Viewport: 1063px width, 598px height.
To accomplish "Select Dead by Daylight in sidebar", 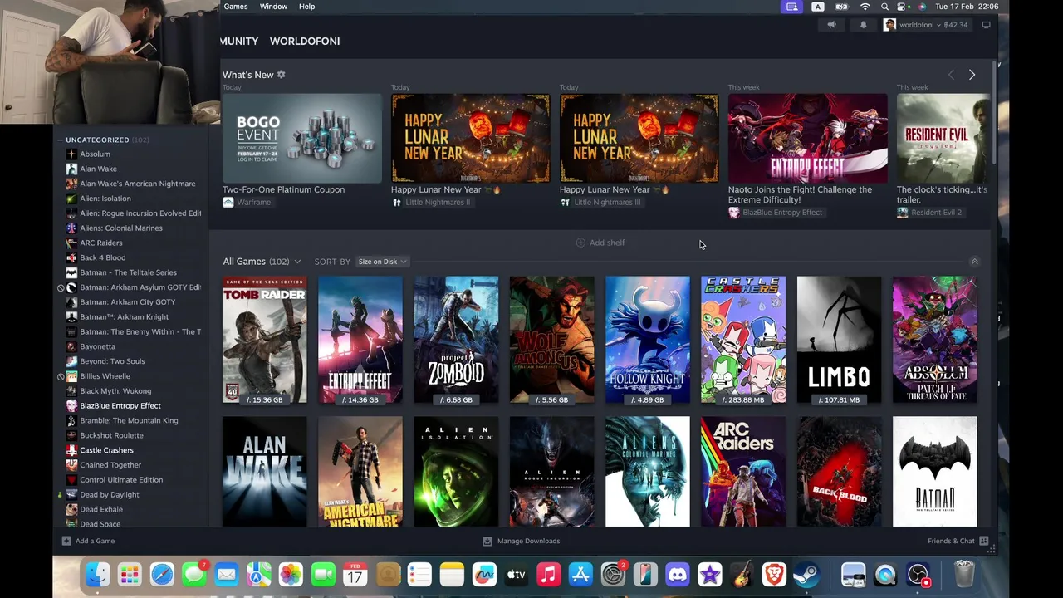I will pyautogui.click(x=110, y=494).
